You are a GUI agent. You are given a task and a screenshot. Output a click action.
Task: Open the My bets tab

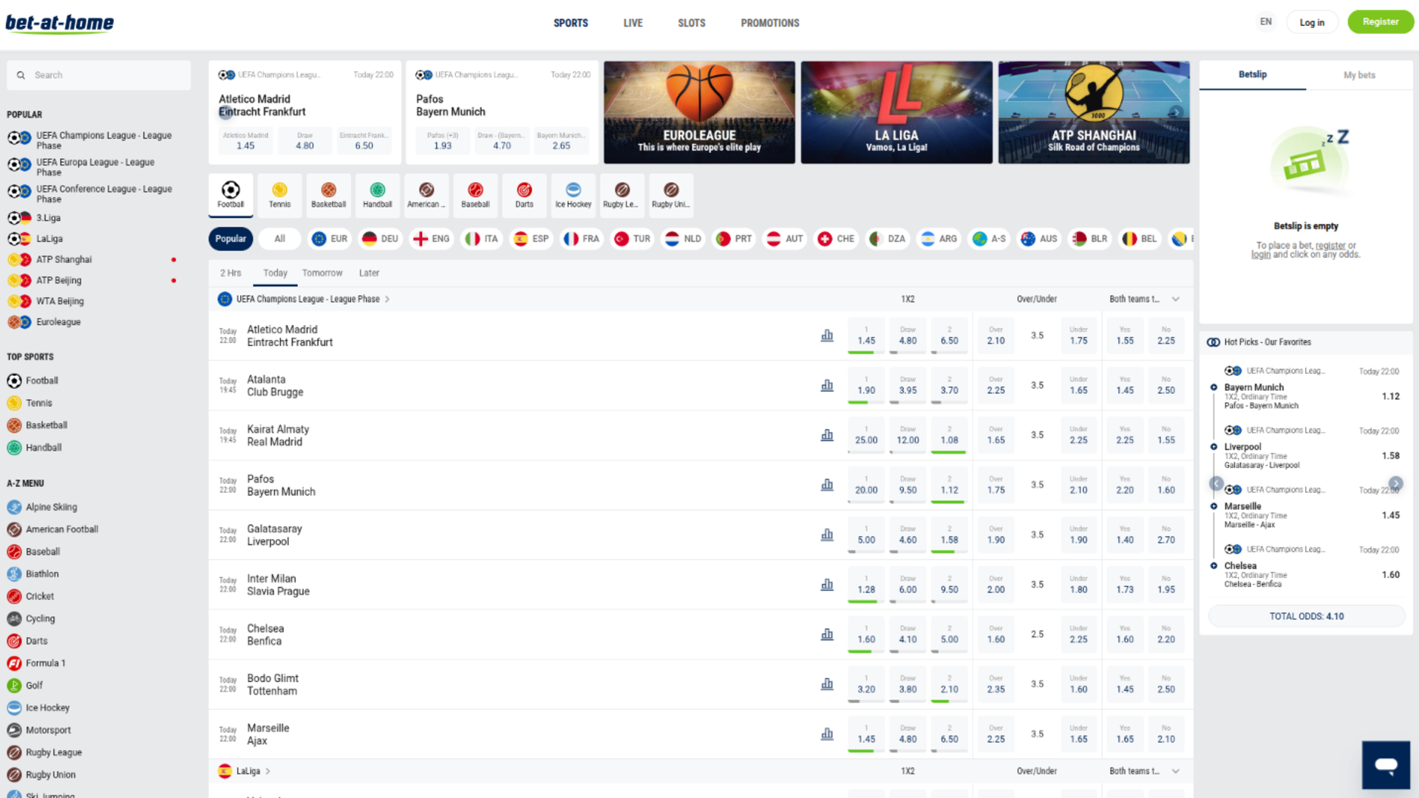click(1359, 75)
